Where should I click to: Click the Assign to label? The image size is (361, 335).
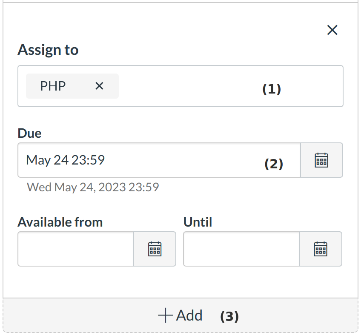(x=48, y=50)
